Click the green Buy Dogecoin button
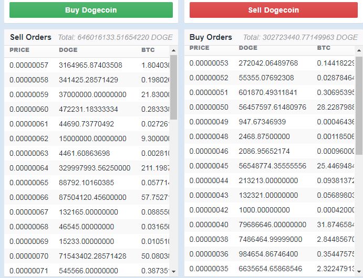Viewport: 363px width, 278px height. click(91, 10)
